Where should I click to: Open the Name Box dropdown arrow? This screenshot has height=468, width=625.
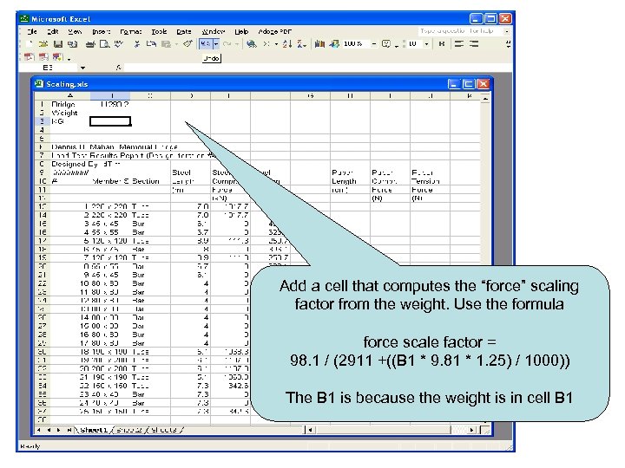click(82, 68)
